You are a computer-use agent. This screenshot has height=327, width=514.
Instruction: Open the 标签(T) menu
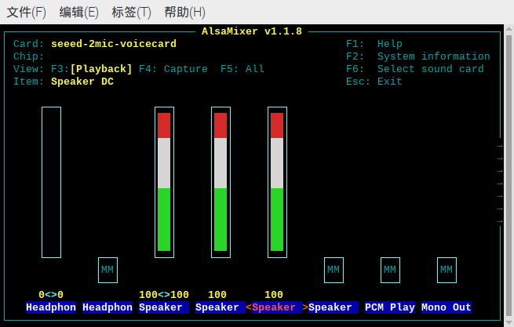[132, 13]
